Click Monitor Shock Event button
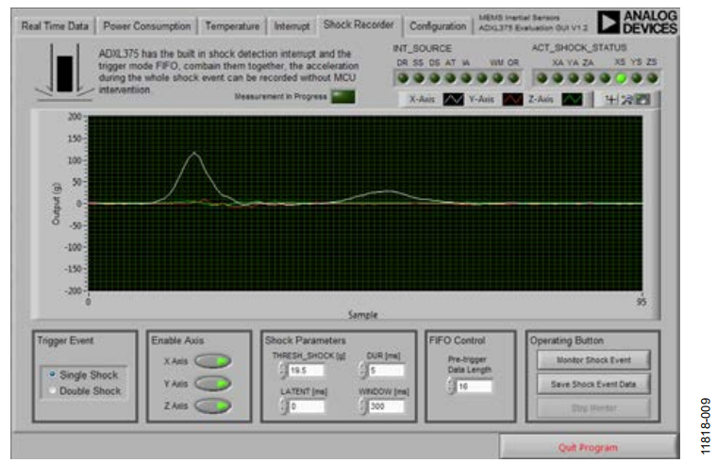The image size is (717, 463). (593, 360)
